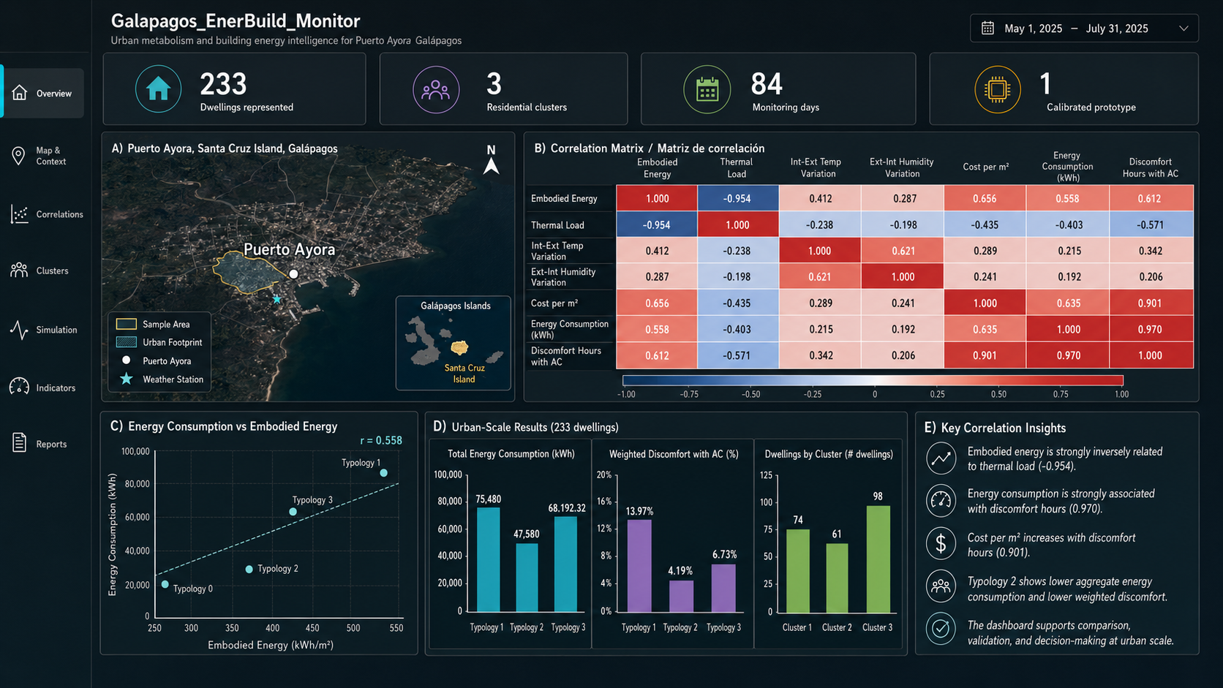Click the Typology 2 bar labeled 47,580
1223x688 pixels.
point(527,577)
